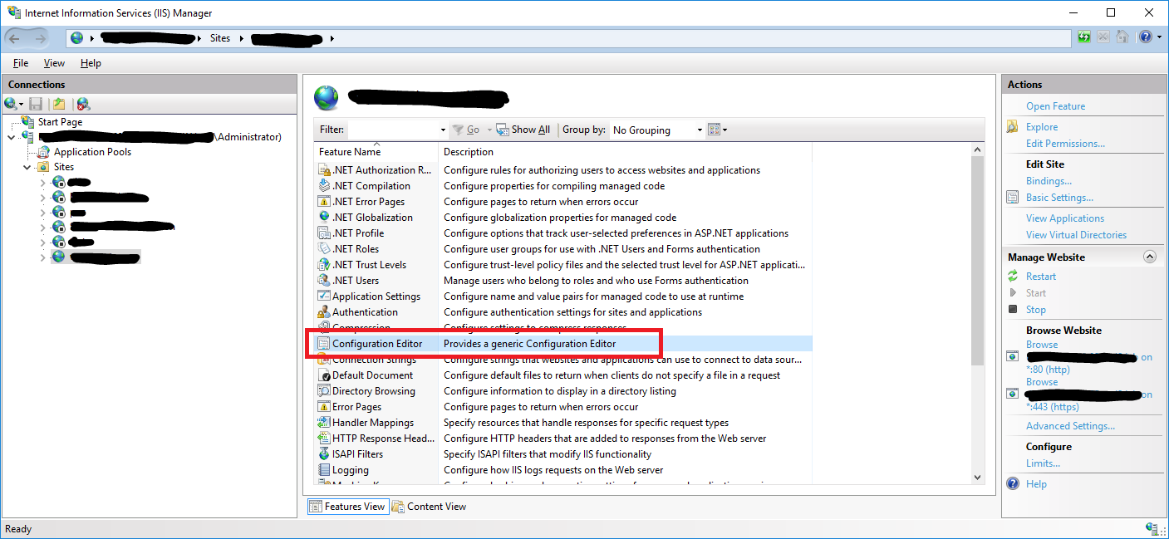Open the .NET Roles feature icon
Viewport: 1169px width, 539px height.
point(324,249)
